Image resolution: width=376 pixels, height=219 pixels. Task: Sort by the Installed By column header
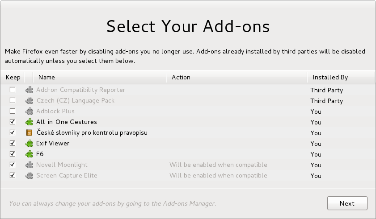tap(341, 77)
